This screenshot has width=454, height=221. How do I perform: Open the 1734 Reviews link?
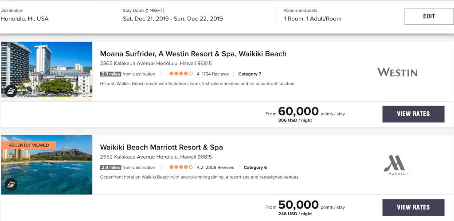215,74
